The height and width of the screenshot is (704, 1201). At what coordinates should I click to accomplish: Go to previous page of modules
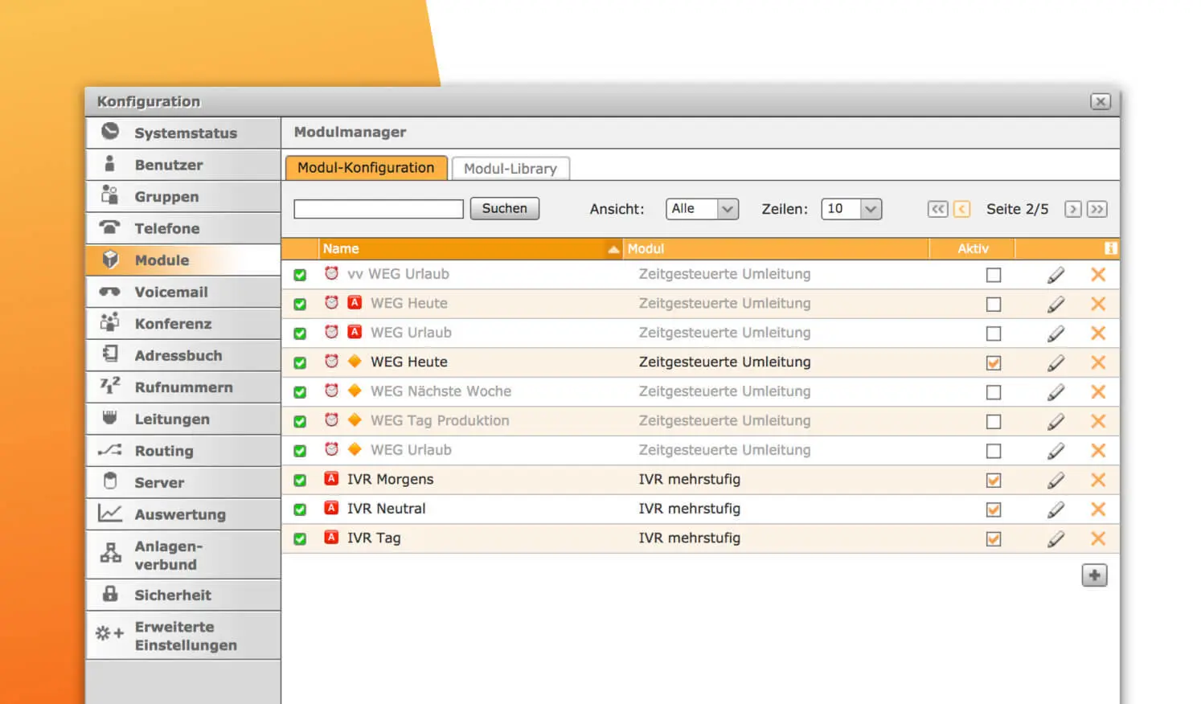(961, 209)
